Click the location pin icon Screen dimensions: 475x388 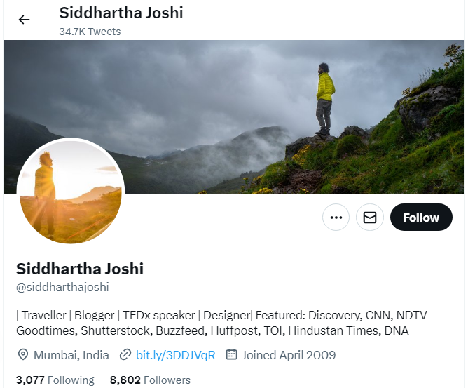click(23, 354)
